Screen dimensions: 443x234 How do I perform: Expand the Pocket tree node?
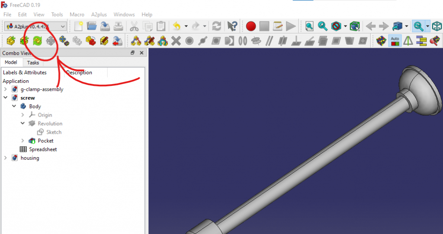22,140
